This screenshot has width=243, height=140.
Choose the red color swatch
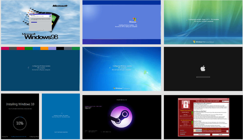pyautogui.click(x=21, y=48)
